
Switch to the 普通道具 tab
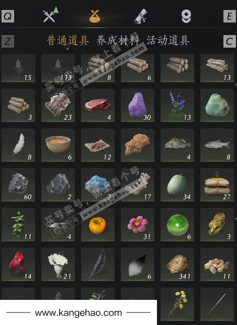(x=68, y=40)
